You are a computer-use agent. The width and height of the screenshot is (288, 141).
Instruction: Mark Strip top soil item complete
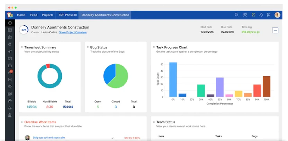[x=113, y=138]
